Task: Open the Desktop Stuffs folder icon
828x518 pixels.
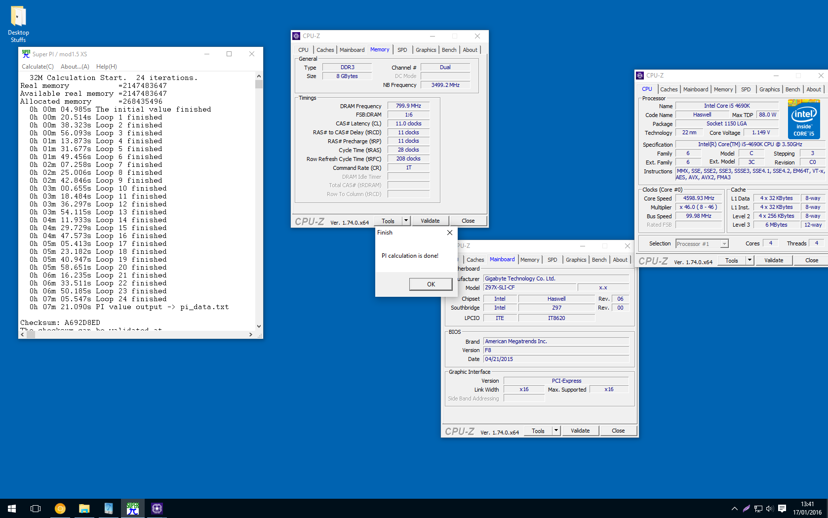Action: 18,24
